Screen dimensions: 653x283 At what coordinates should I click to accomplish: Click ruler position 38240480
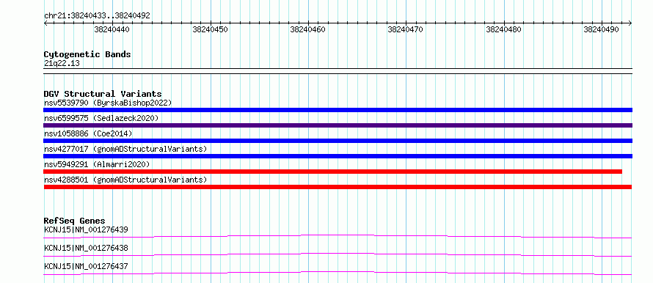tap(503, 29)
